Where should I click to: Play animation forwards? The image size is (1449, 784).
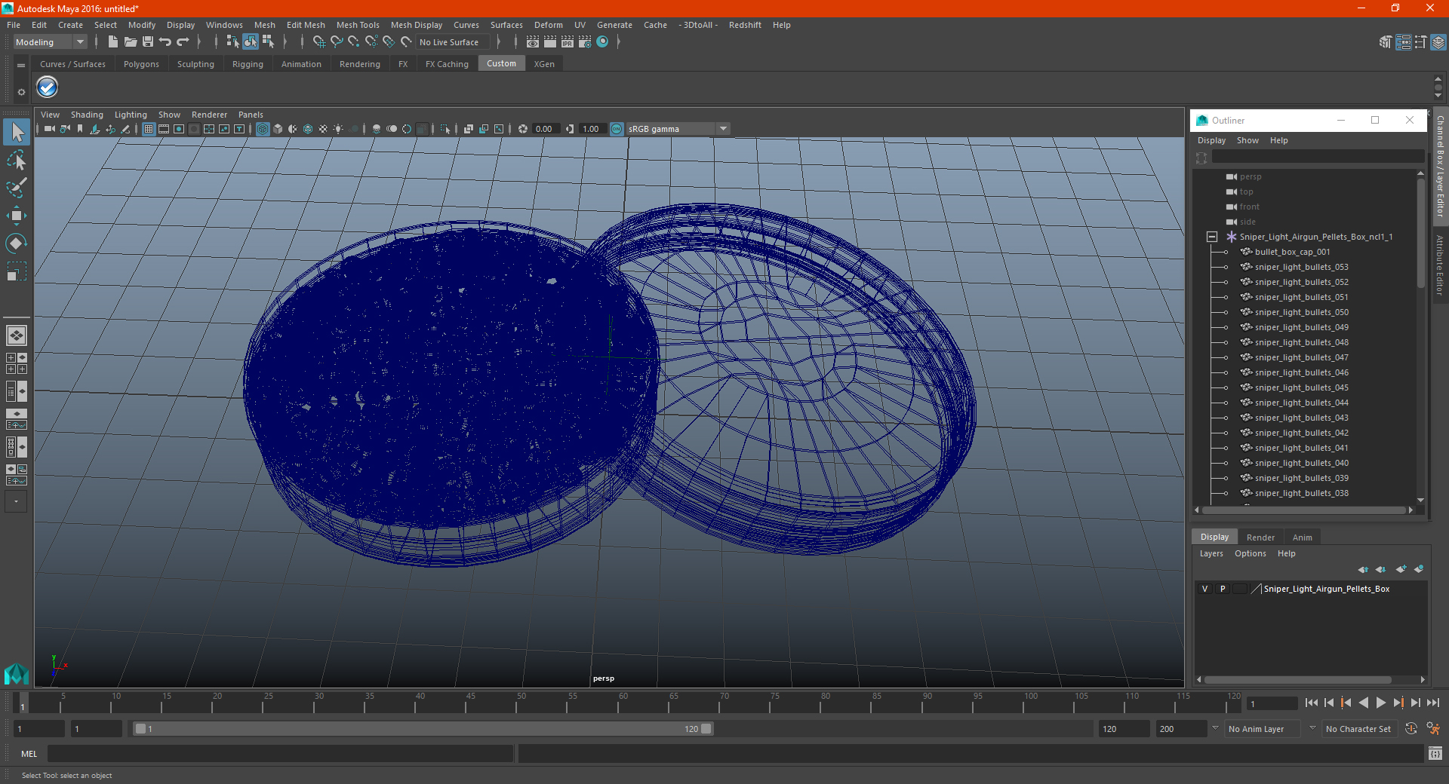[x=1380, y=703]
